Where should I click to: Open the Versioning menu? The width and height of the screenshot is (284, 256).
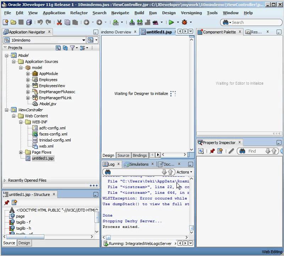click(191, 13)
